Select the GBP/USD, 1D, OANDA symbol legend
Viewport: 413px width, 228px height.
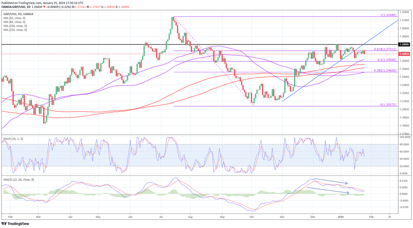pos(18,14)
